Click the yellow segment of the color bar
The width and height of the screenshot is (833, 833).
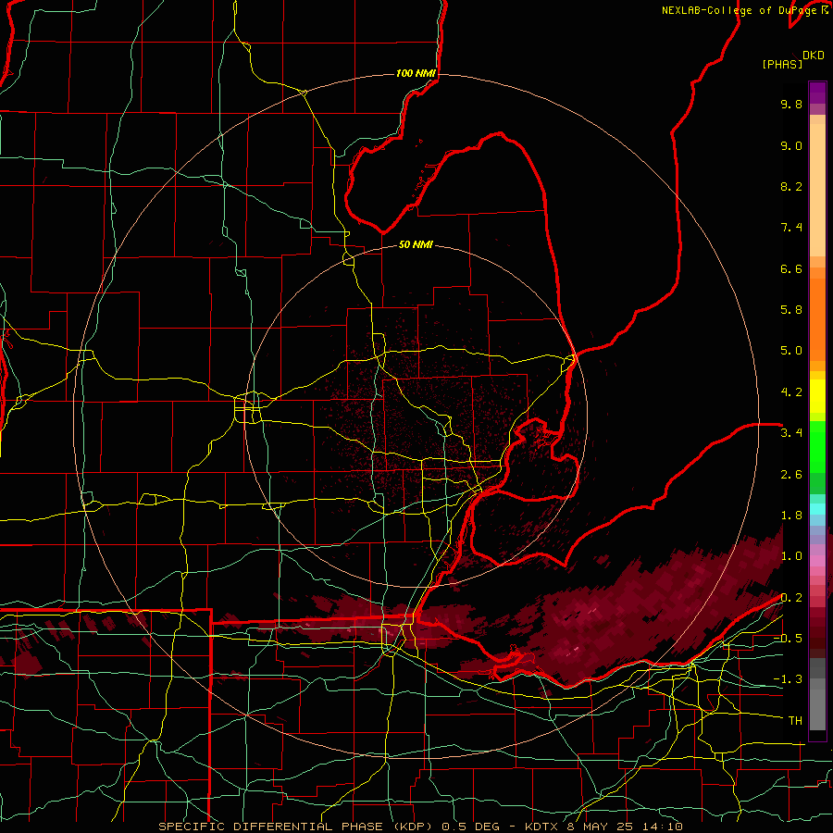817,396
